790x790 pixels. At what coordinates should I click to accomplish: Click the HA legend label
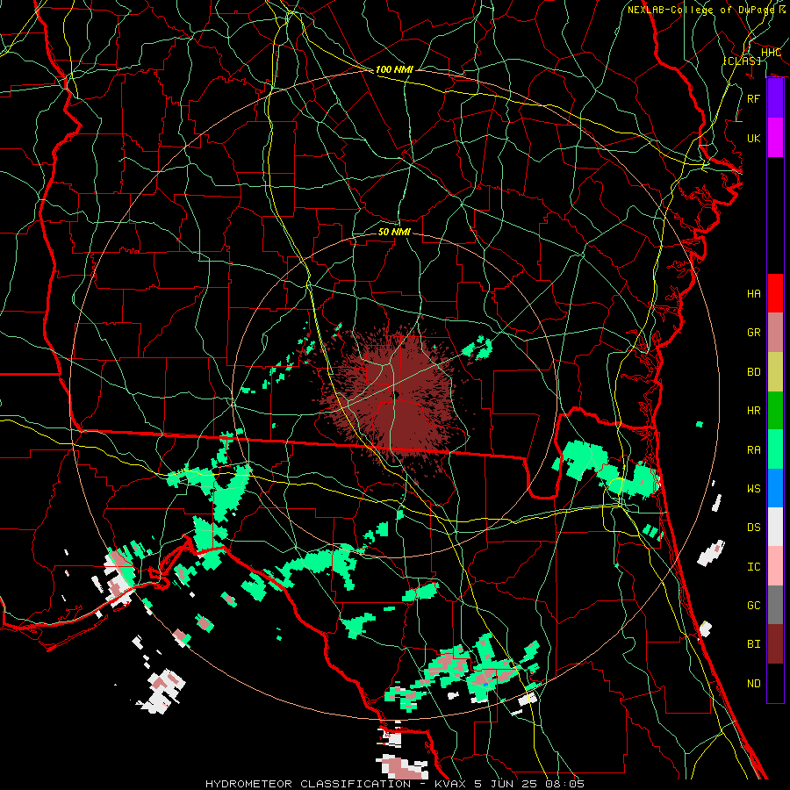point(754,294)
